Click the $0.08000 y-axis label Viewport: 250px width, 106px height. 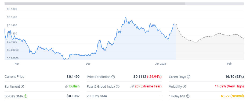point(13,50)
